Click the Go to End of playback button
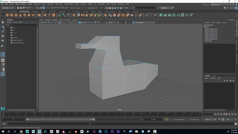This screenshot has height=134, width=238. pyautogui.click(x=235, y=114)
